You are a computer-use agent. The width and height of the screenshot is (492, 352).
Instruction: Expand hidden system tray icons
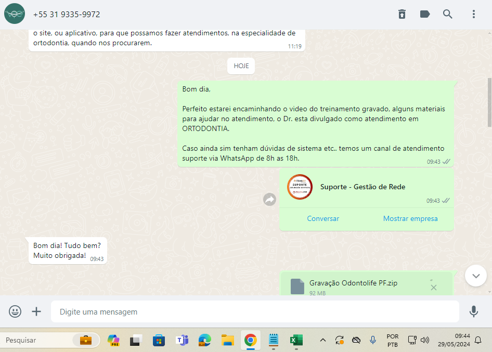point(323,340)
